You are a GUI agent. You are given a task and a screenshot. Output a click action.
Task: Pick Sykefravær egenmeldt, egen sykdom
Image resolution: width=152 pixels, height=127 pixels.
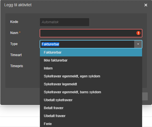tap(91, 76)
